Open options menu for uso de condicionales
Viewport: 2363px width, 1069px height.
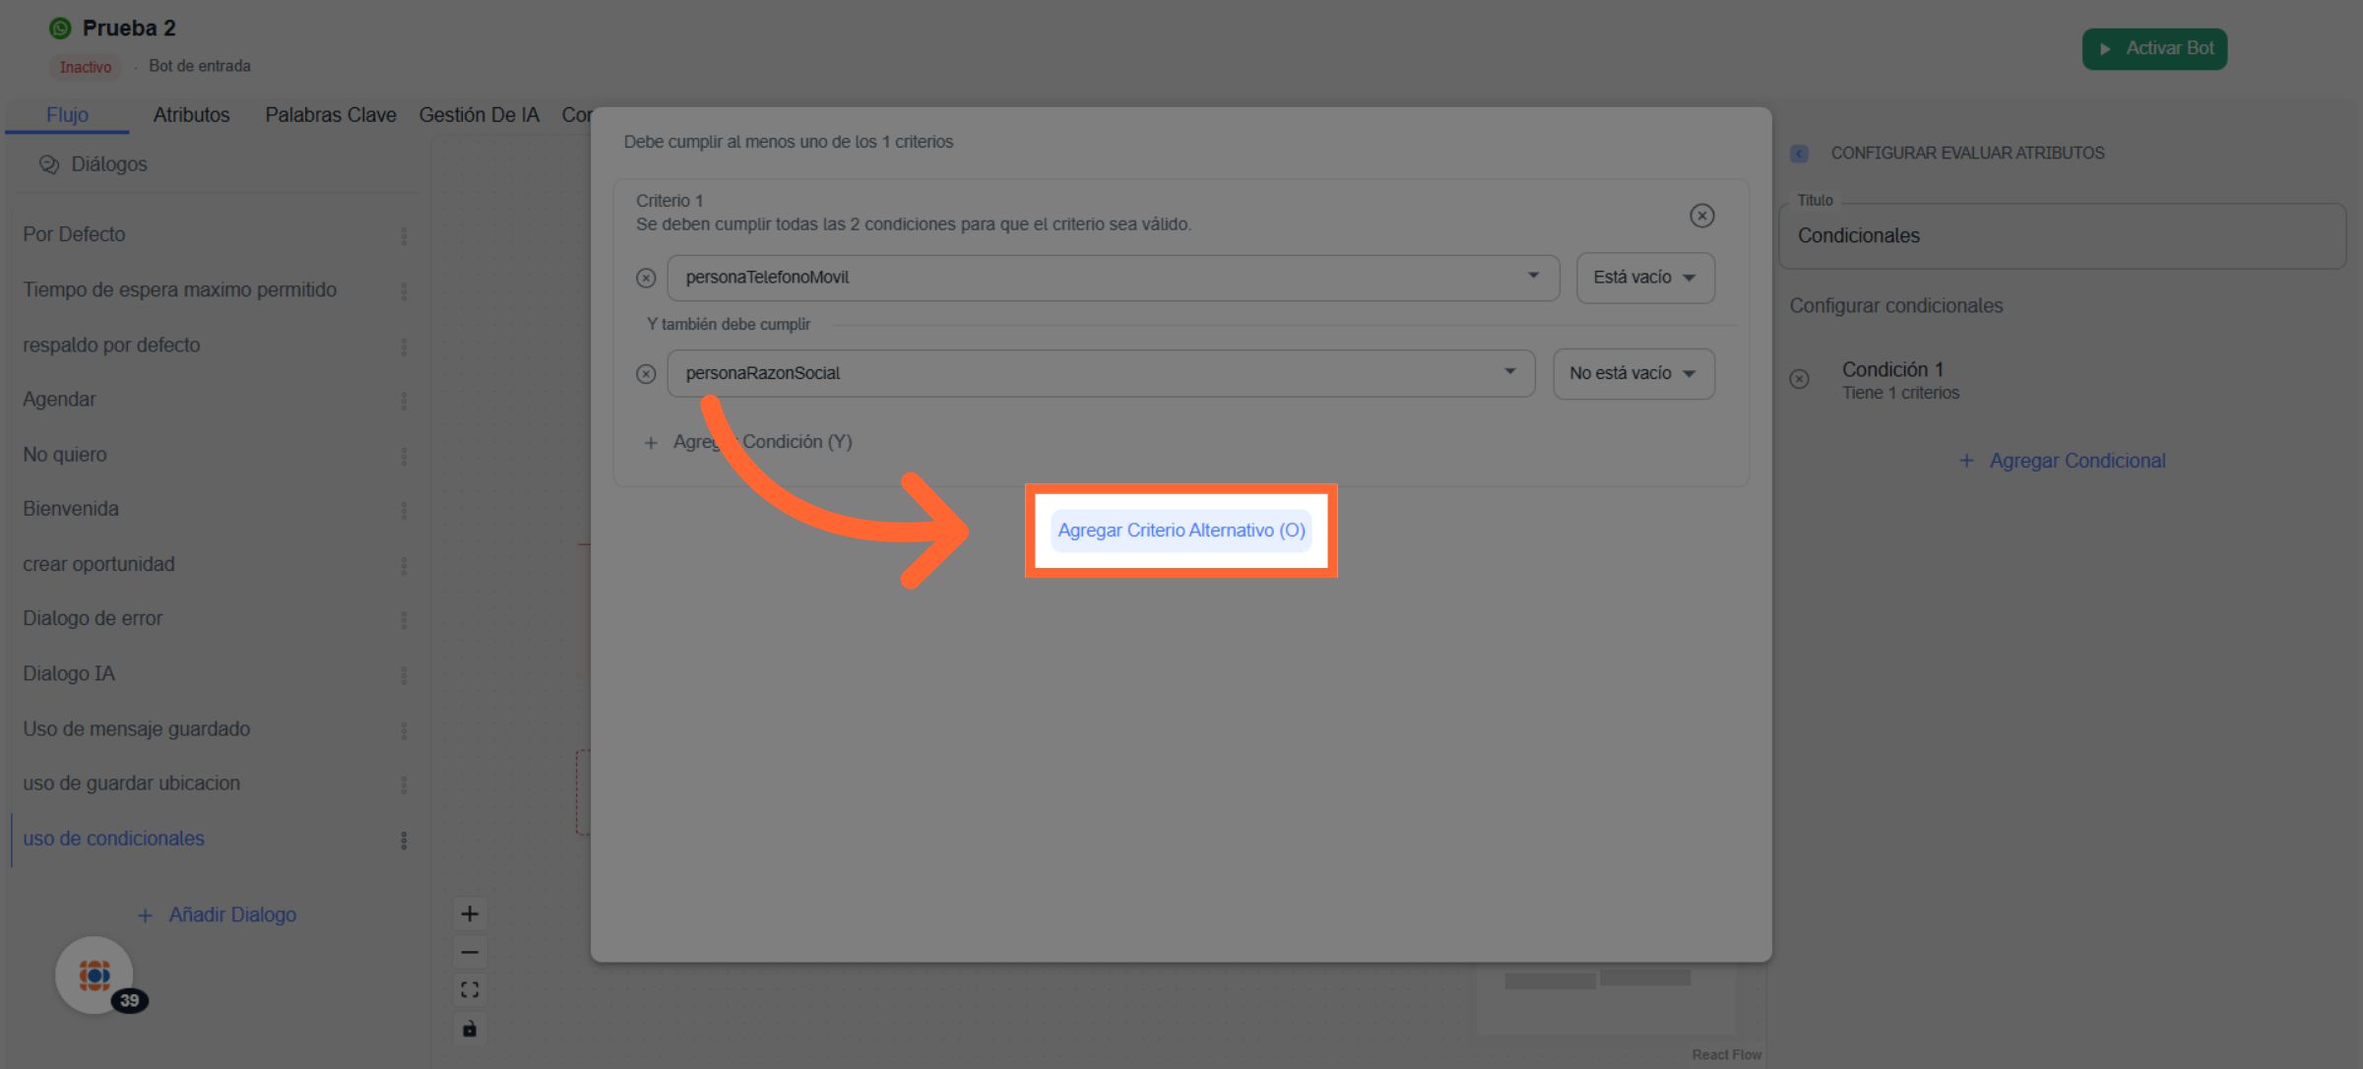pos(404,840)
